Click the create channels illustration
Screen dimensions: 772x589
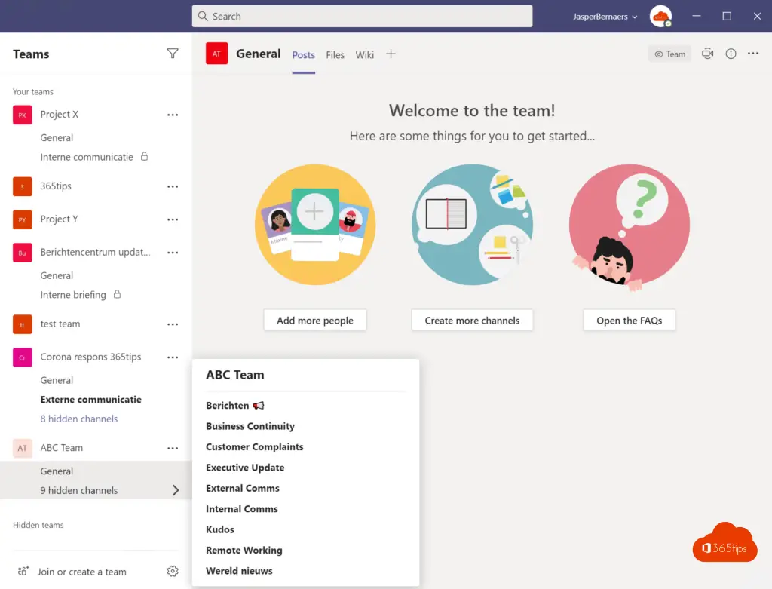472,225
